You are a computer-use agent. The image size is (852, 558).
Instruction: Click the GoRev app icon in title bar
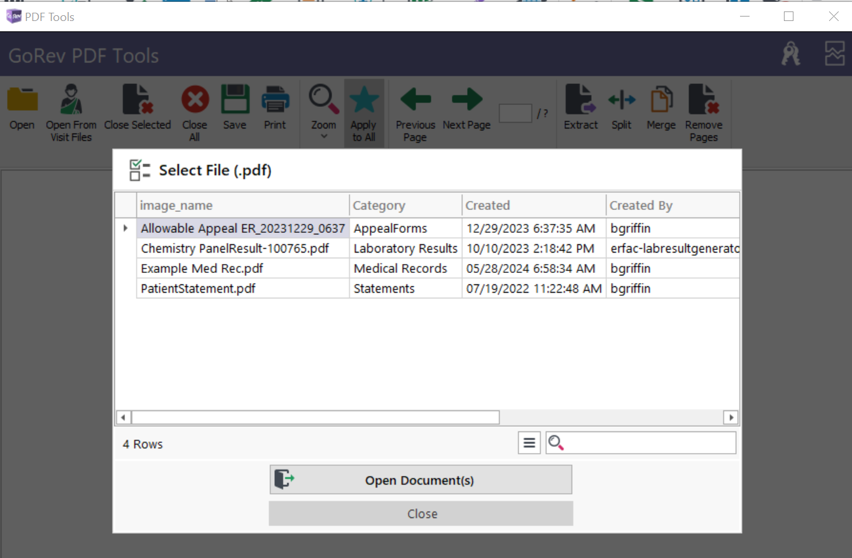13,17
